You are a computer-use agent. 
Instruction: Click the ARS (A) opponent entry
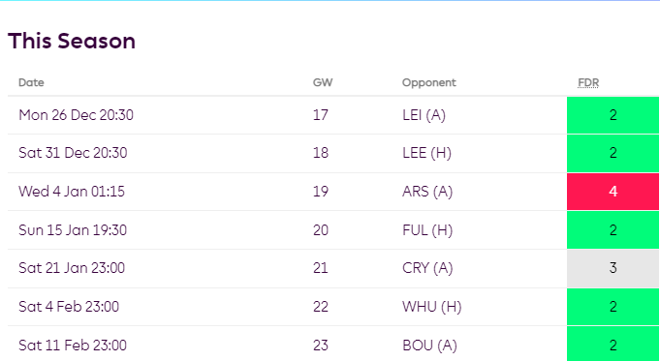tap(427, 192)
